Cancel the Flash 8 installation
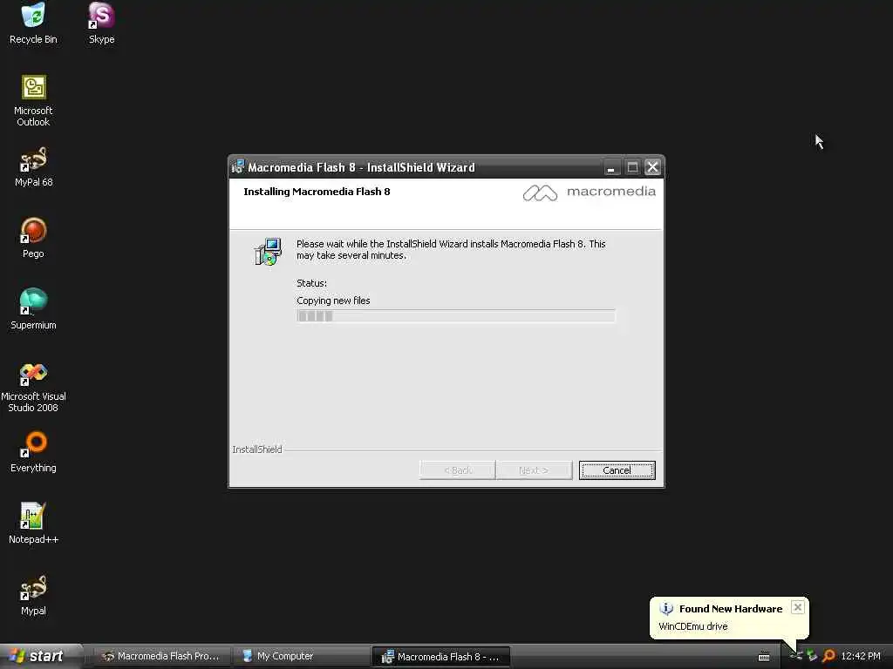Image resolution: width=893 pixels, height=669 pixels. (617, 470)
